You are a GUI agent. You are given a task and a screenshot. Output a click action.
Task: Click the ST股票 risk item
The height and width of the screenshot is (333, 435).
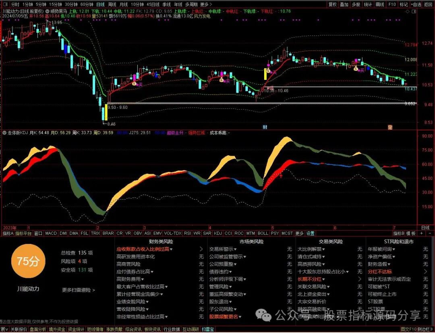(375, 302)
